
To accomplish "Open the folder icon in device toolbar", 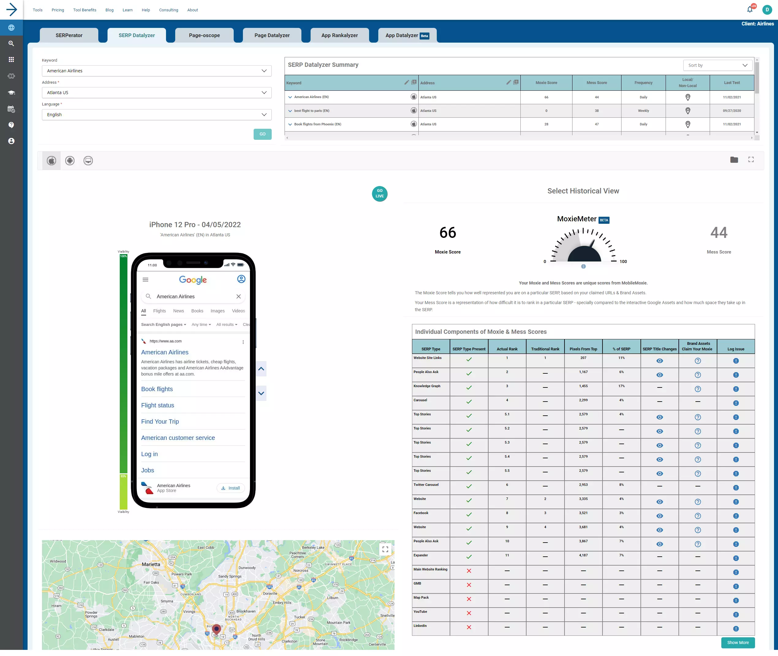I will (734, 160).
